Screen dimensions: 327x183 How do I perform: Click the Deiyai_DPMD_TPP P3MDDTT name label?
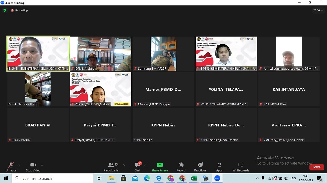pos(95,140)
